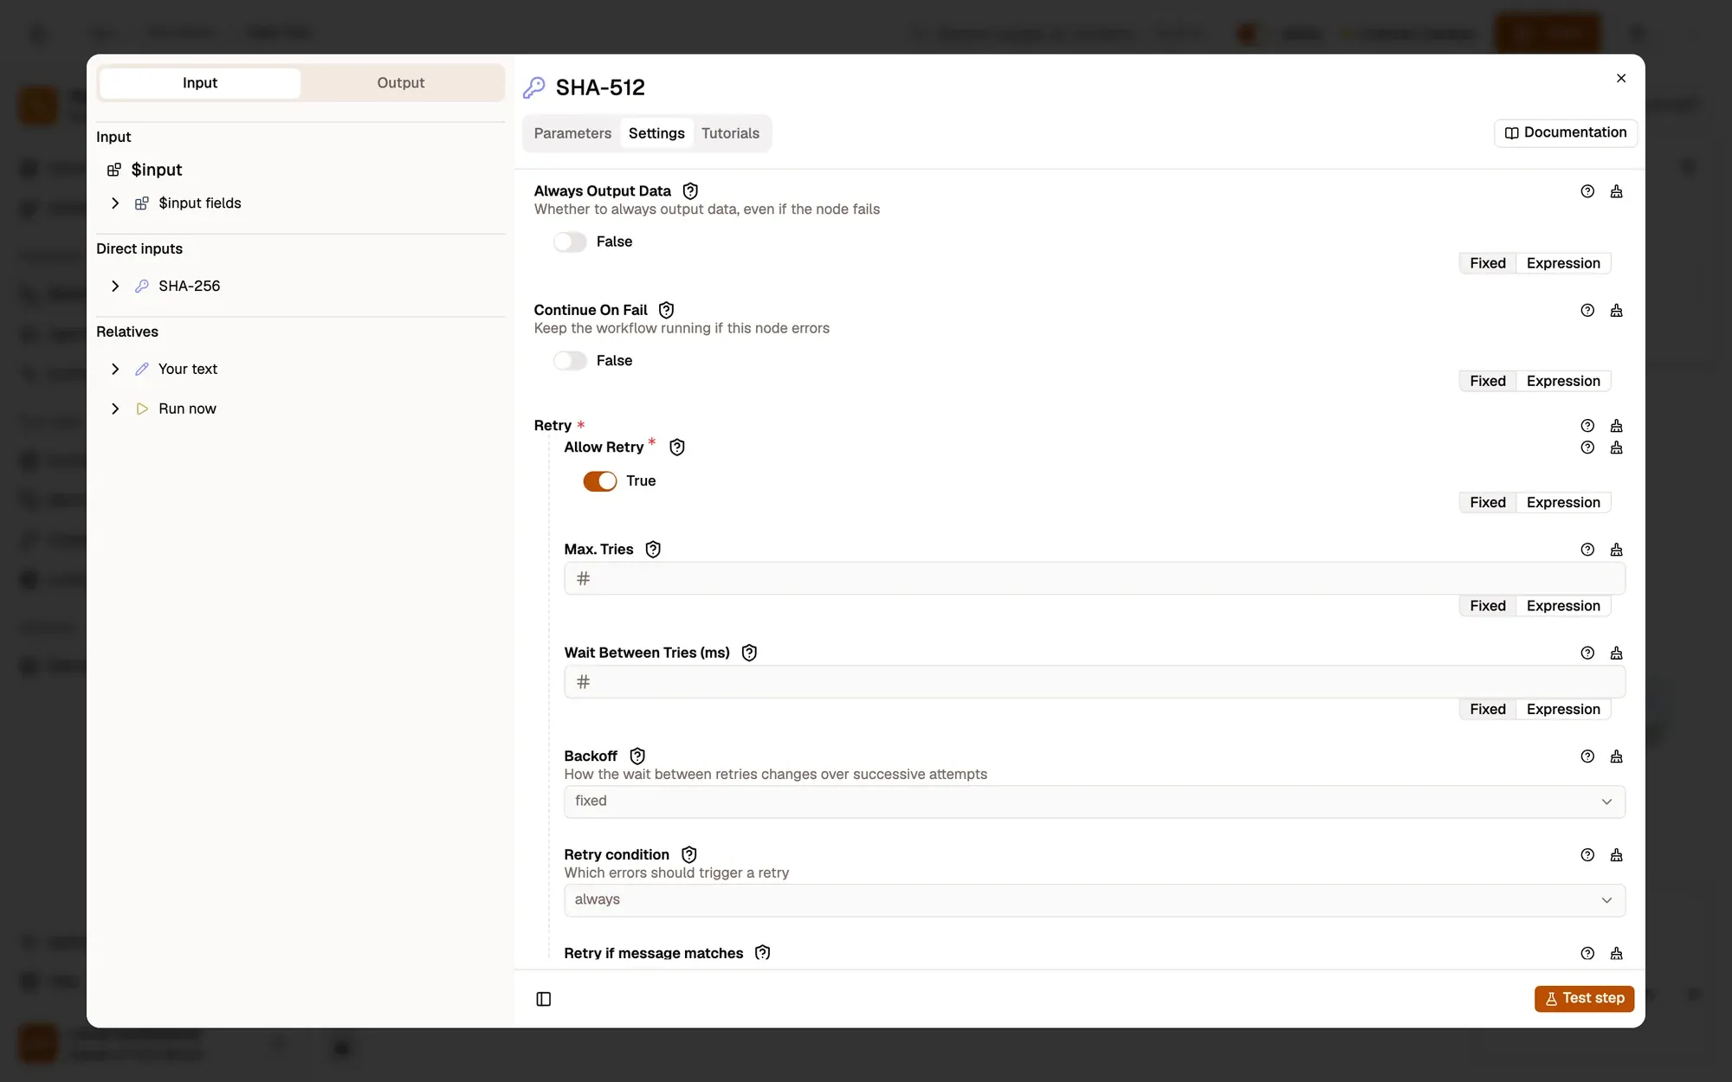Viewport: 1732px width, 1082px height.
Task: Switch to the Parameters tab
Action: coord(572,133)
